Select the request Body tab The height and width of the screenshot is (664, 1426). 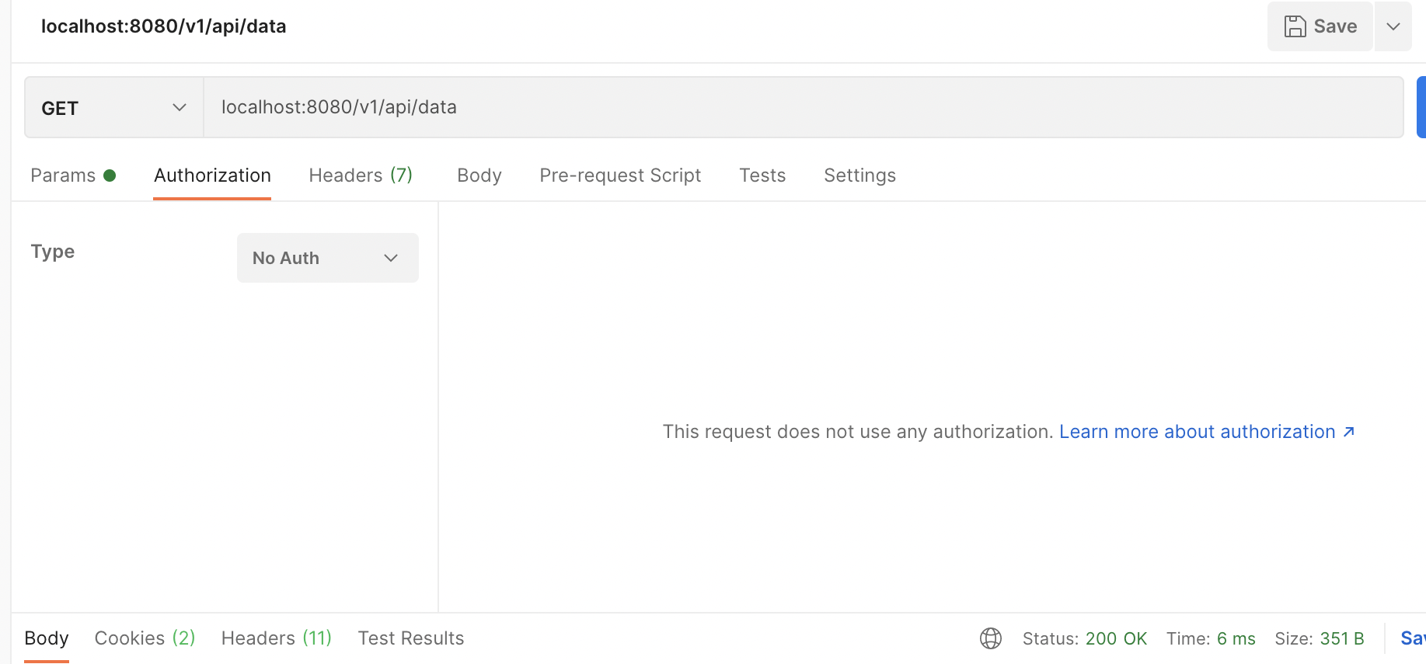[x=479, y=176]
